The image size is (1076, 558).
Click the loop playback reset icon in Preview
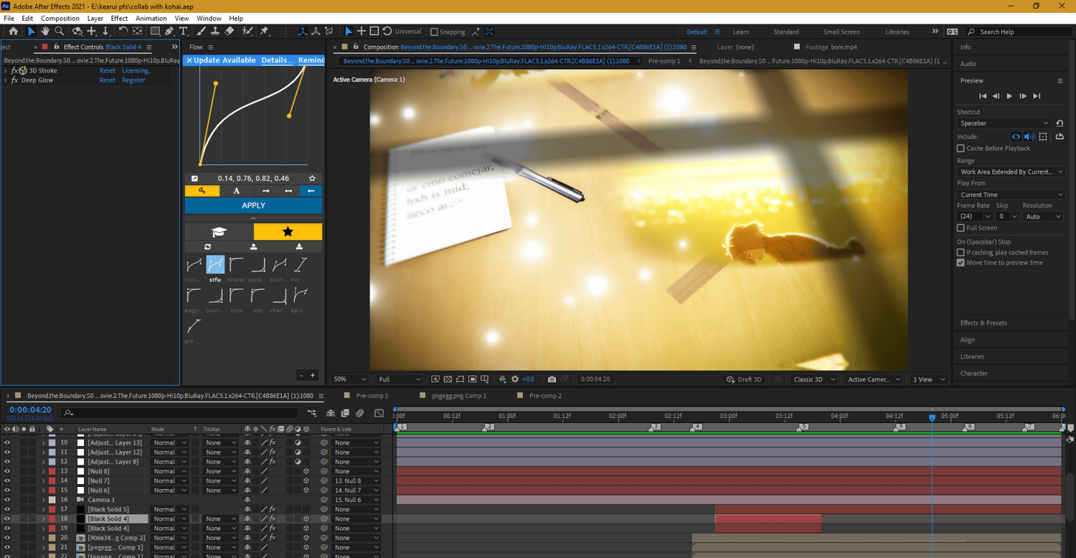coord(1060,123)
